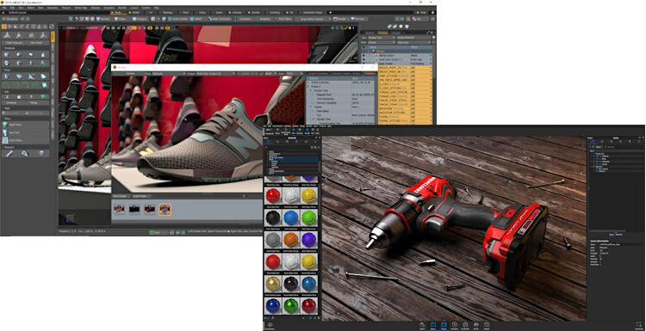Open the File menu in Modo
This screenshot has height=331, width=646.
tap(3, 8)
